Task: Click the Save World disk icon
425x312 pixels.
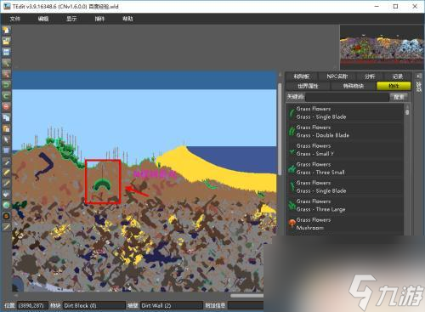Action: click(6, 52)
